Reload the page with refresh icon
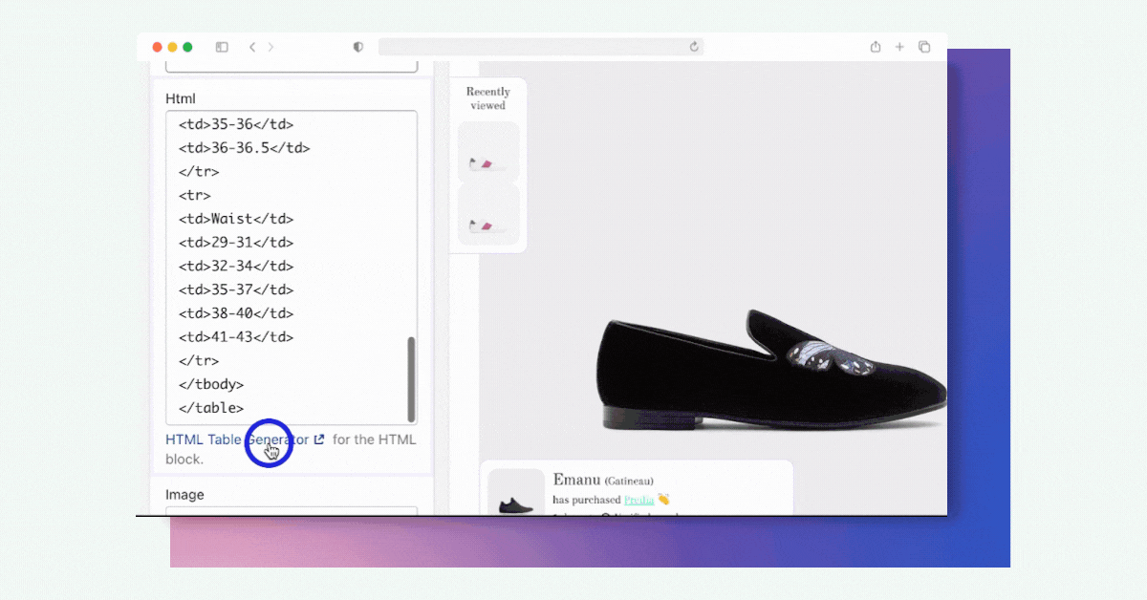The image size is (1147, 600). (x=695, y=47)
